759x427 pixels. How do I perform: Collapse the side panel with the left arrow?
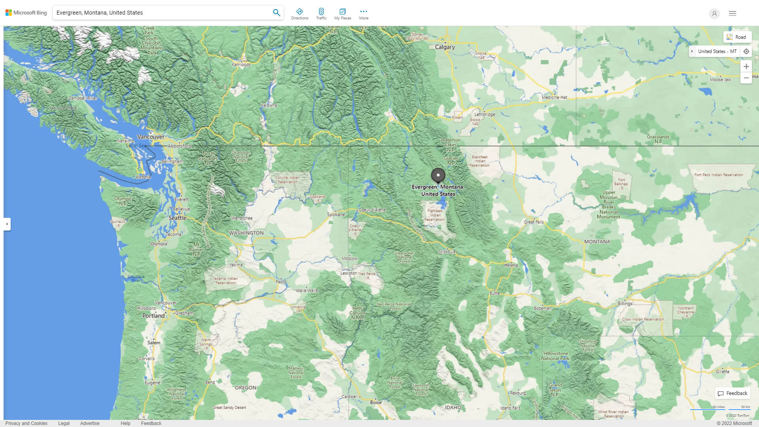[6, 224]
